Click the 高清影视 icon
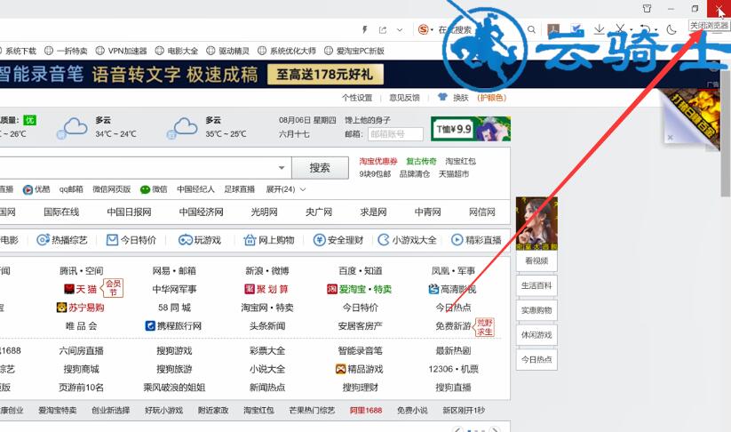This screenshot has height=432, width=731. [433, 289]
